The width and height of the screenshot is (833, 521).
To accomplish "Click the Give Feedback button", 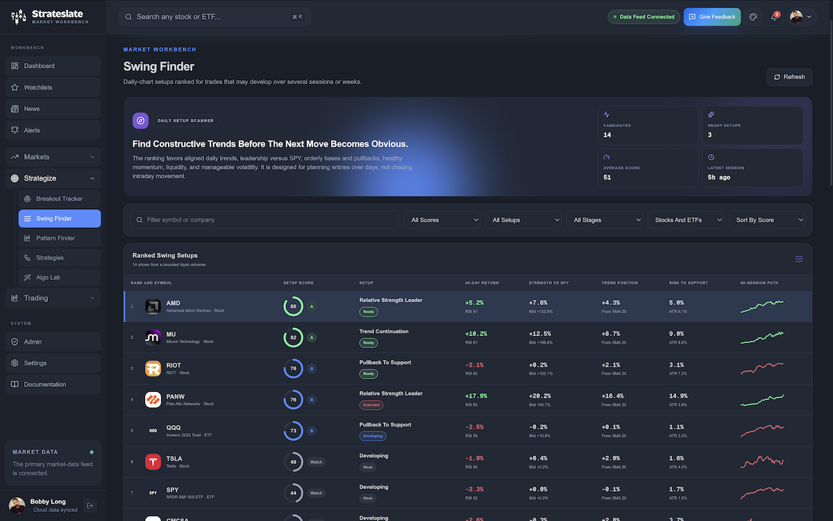I will click(x=712, y=17).
